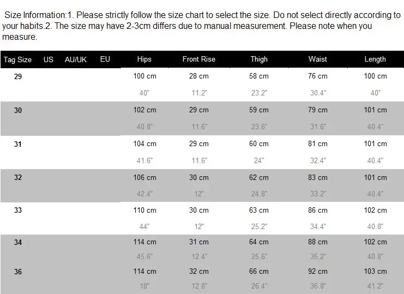Select the Length column header
The image size is (404, 294).
(x=375, y=59)
